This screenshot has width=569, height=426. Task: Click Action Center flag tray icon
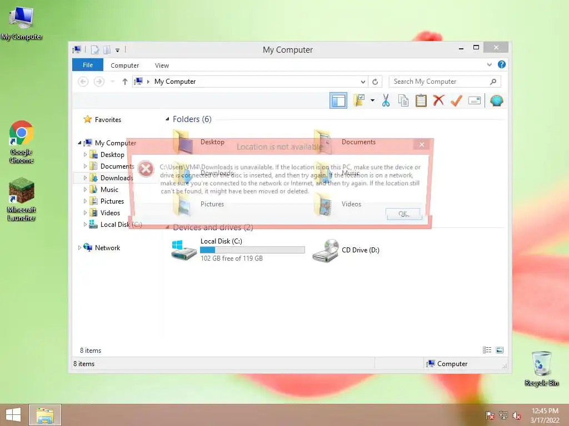pos(490,415)
